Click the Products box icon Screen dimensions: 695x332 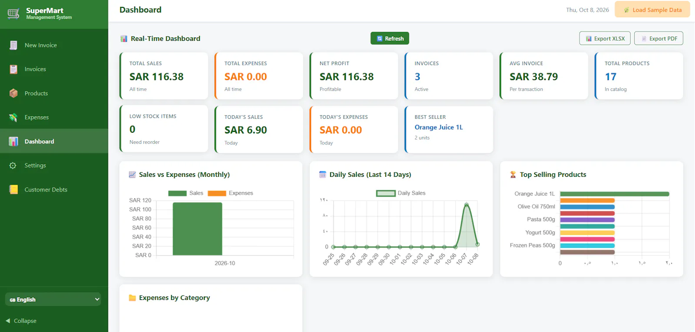click(x=13, y=93)
